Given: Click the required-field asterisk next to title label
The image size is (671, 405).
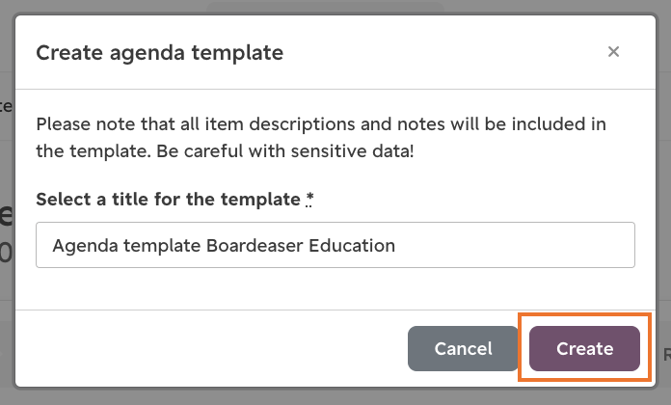Looking at the screenshot, I should point(309,199).
